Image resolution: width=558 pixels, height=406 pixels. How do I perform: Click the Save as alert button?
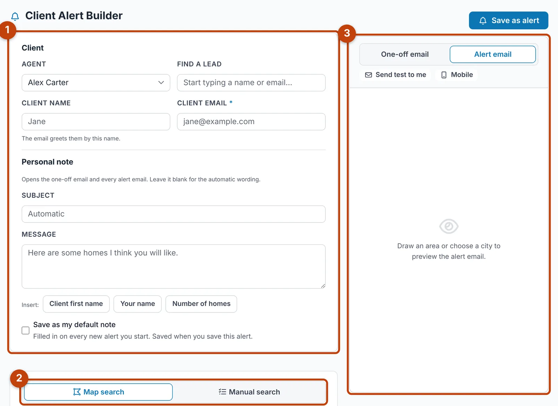[x=508, y=21]
